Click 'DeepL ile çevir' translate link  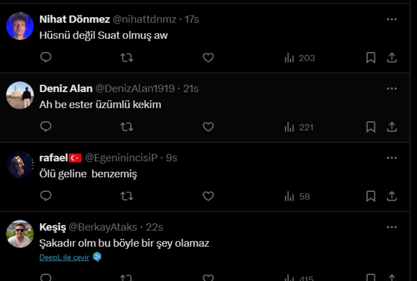tap(64, 258)
